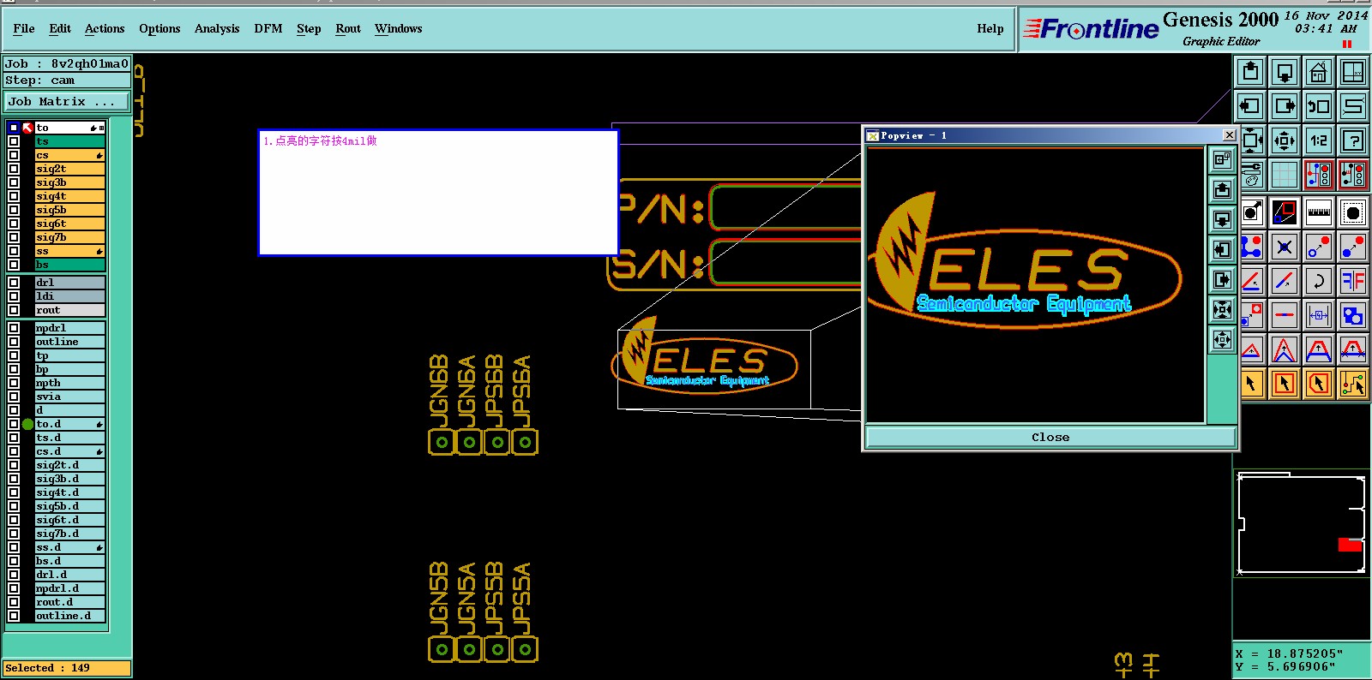Screen dimensions: 1372x680
Task: Click the Selected : 149 status field
Action: (67, 668)
